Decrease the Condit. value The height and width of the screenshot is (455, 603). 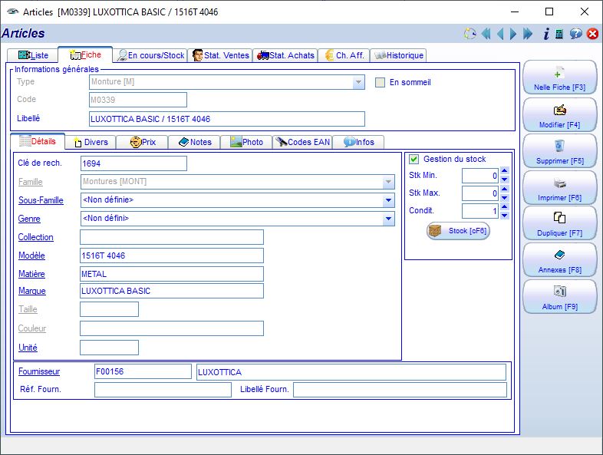click(x=505, y=216)
